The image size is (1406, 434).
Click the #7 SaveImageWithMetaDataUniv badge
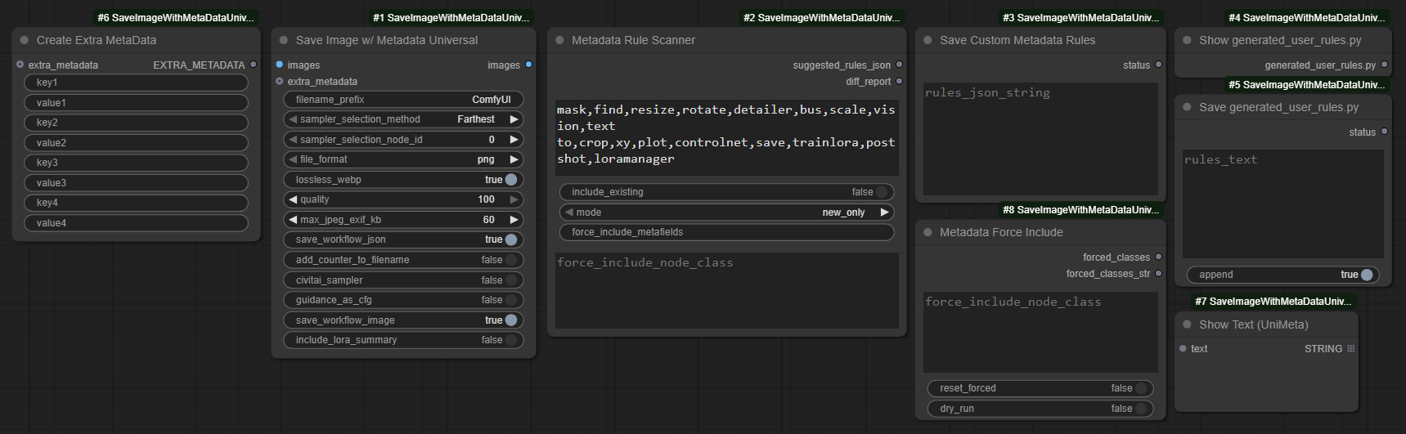pyautogui.click(x=1273, y=302)
